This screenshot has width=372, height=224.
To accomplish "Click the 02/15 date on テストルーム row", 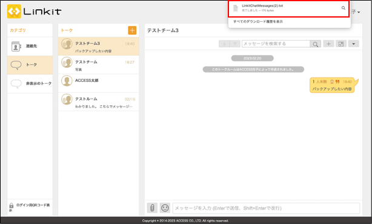I will 130,99.
